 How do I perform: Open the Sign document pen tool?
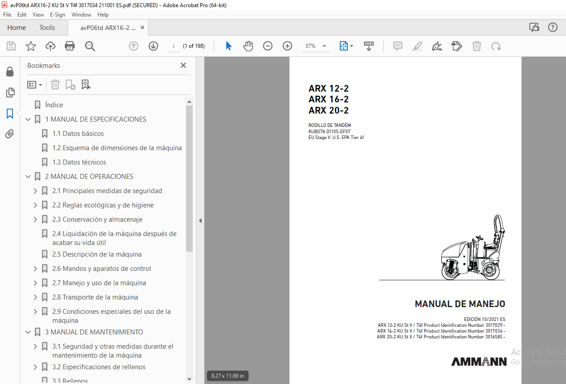point(437,46)
